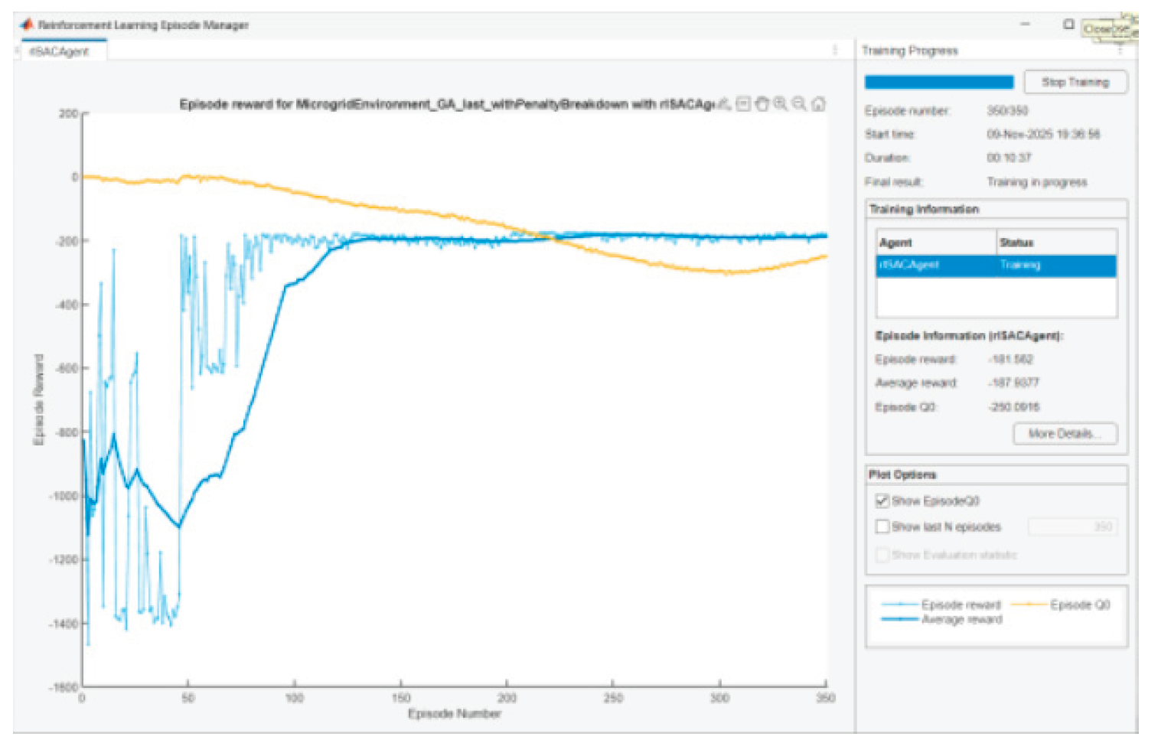Viewport: 1158px width, 753px height.
Task: Click the last N episodes number field
Action: click(x=1072, y=526)
